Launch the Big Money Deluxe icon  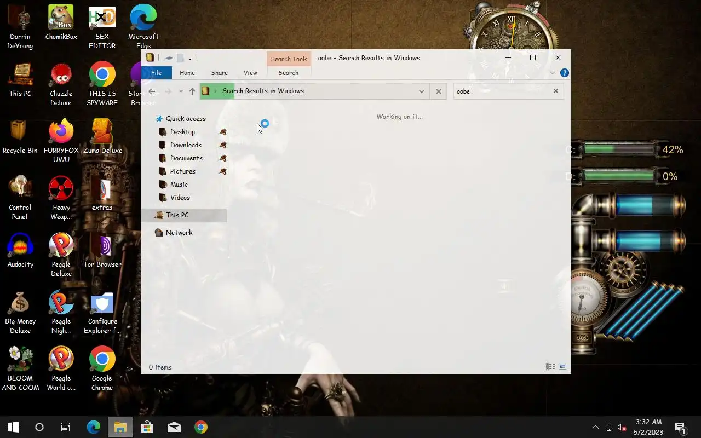pos(20,312)
